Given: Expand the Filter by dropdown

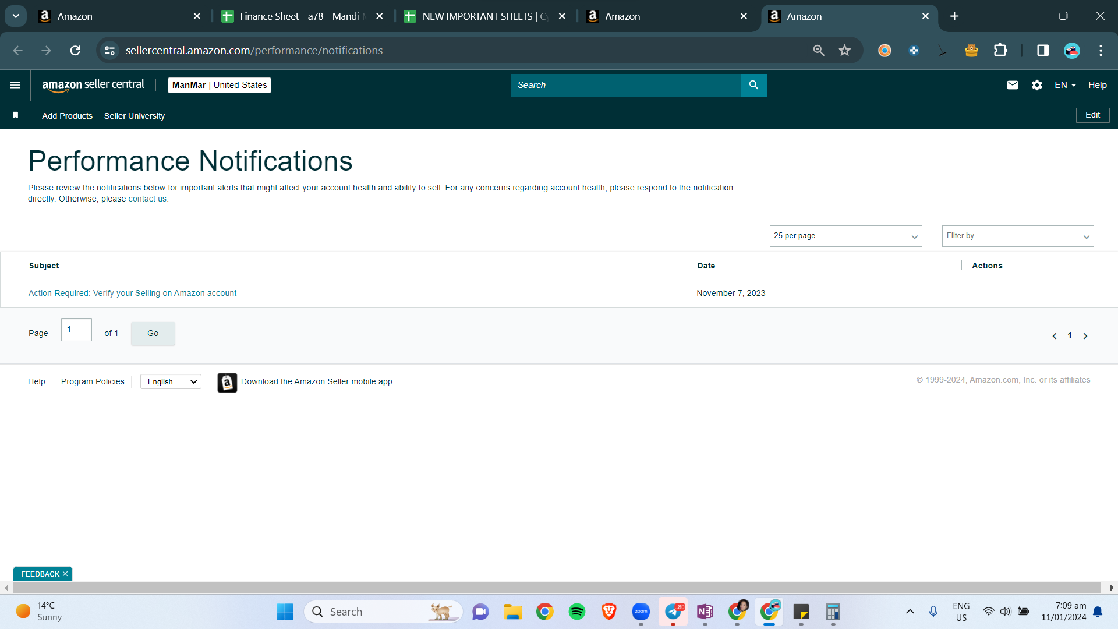Looking at the screenshot, I should coord(1018,236).
